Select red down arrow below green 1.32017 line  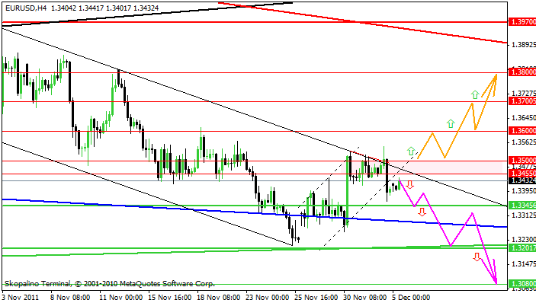[477, 257]
